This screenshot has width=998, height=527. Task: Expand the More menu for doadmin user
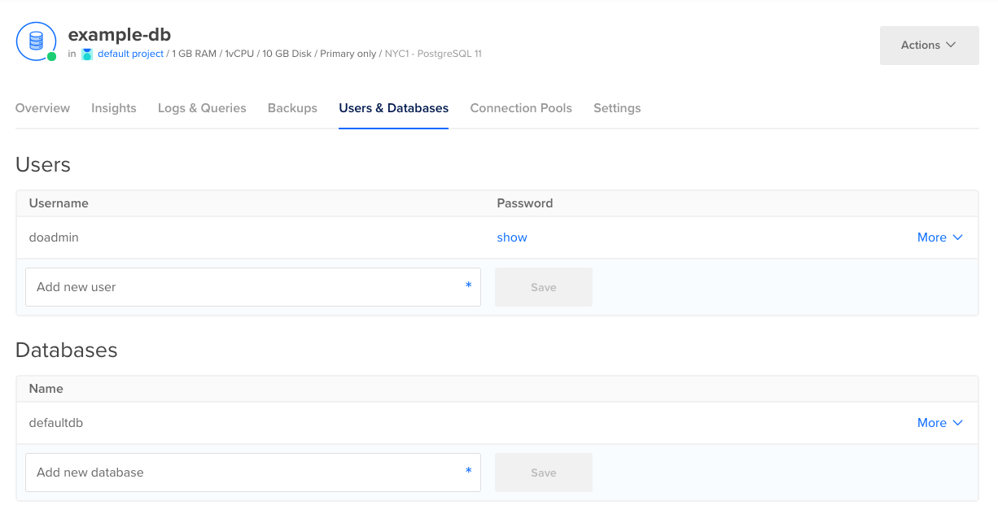pos(939,237)
